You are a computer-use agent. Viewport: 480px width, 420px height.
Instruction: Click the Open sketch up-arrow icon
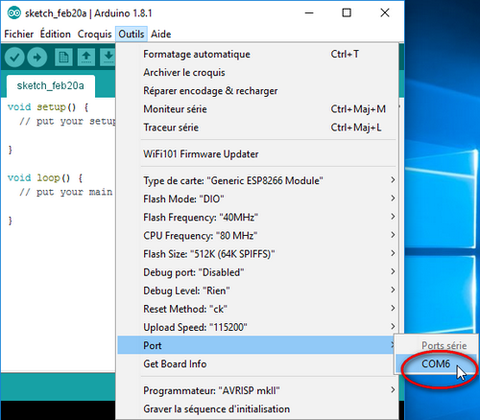pyautogui.click(x=86, y=58)
